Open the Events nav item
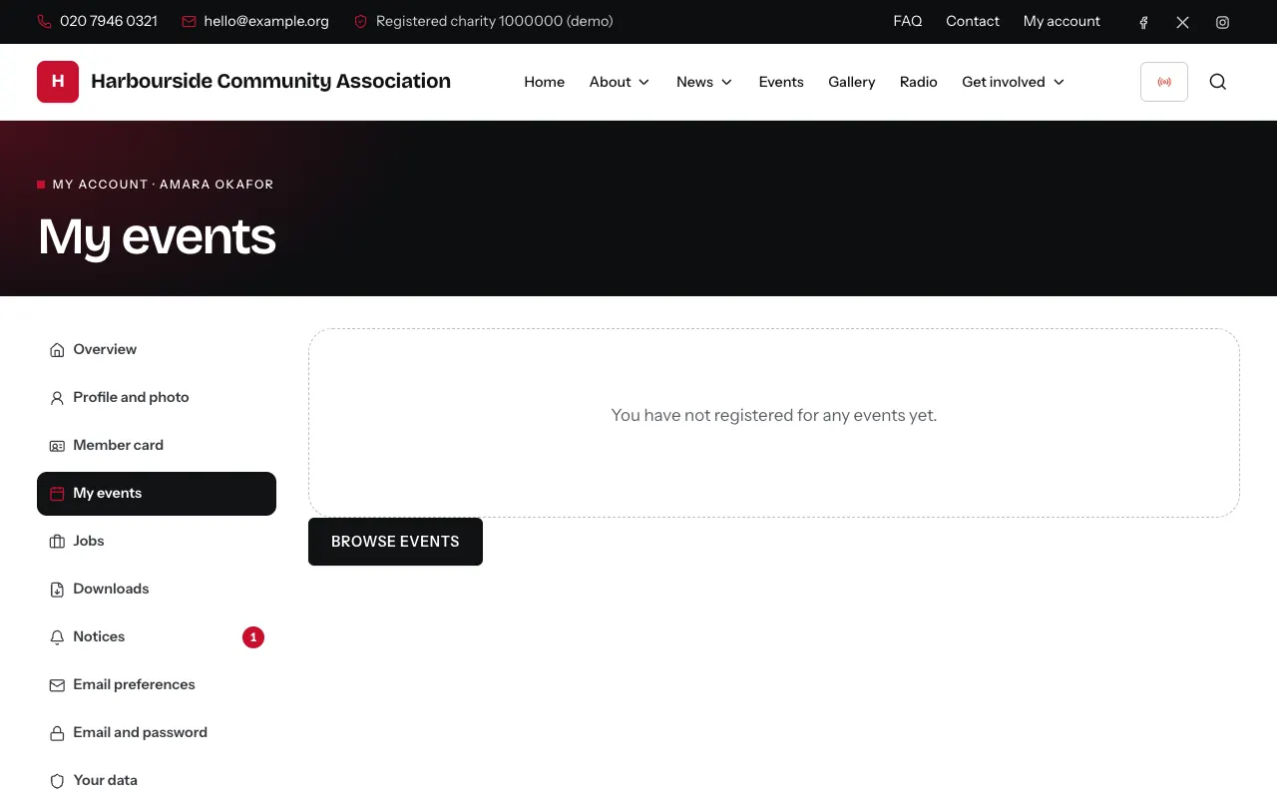Image resolution: width=1277 pixels, height=798 pixels. point(781,82)
